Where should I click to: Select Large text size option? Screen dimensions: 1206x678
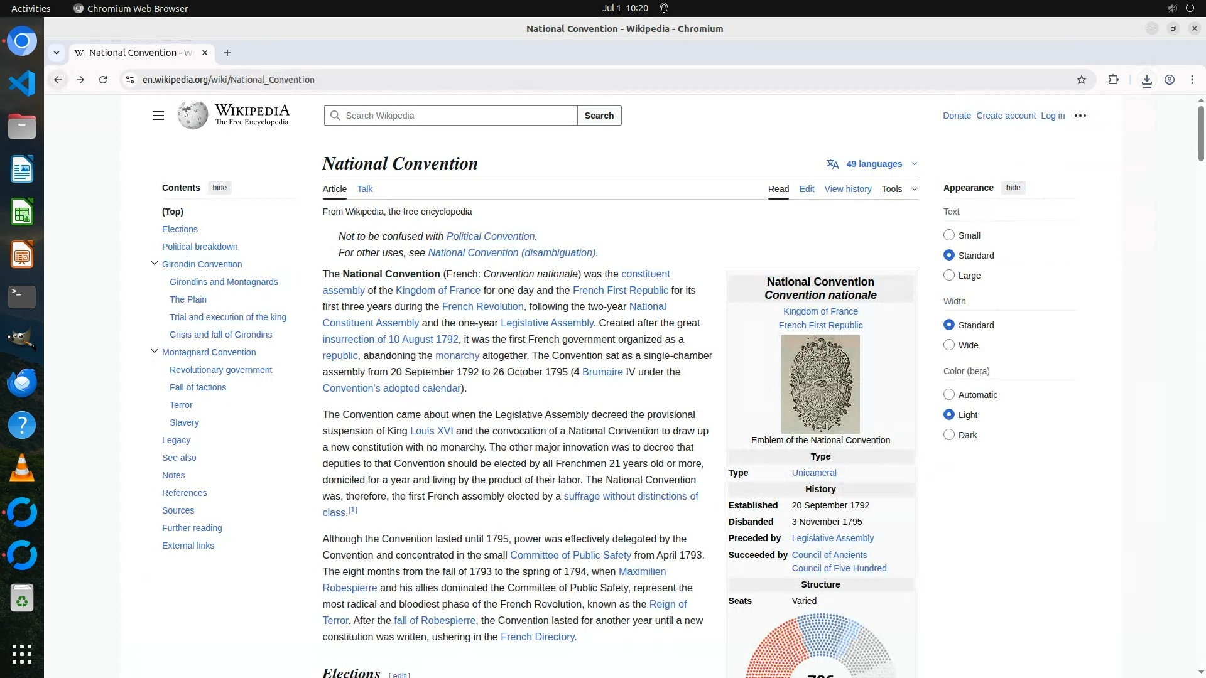pos(949,276)
